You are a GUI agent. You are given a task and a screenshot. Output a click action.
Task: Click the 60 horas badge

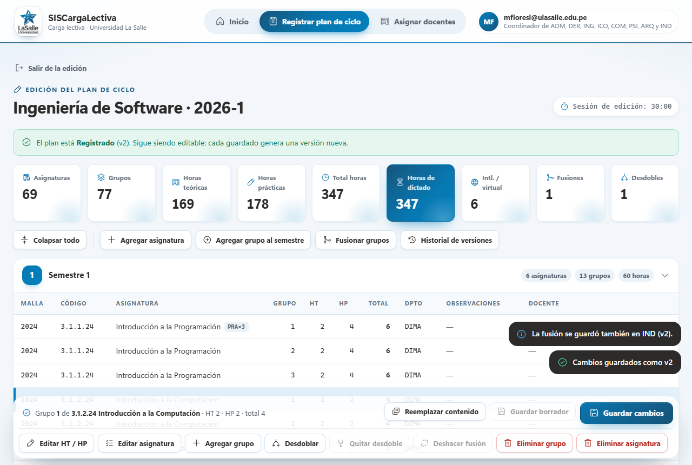click(636, 276)
